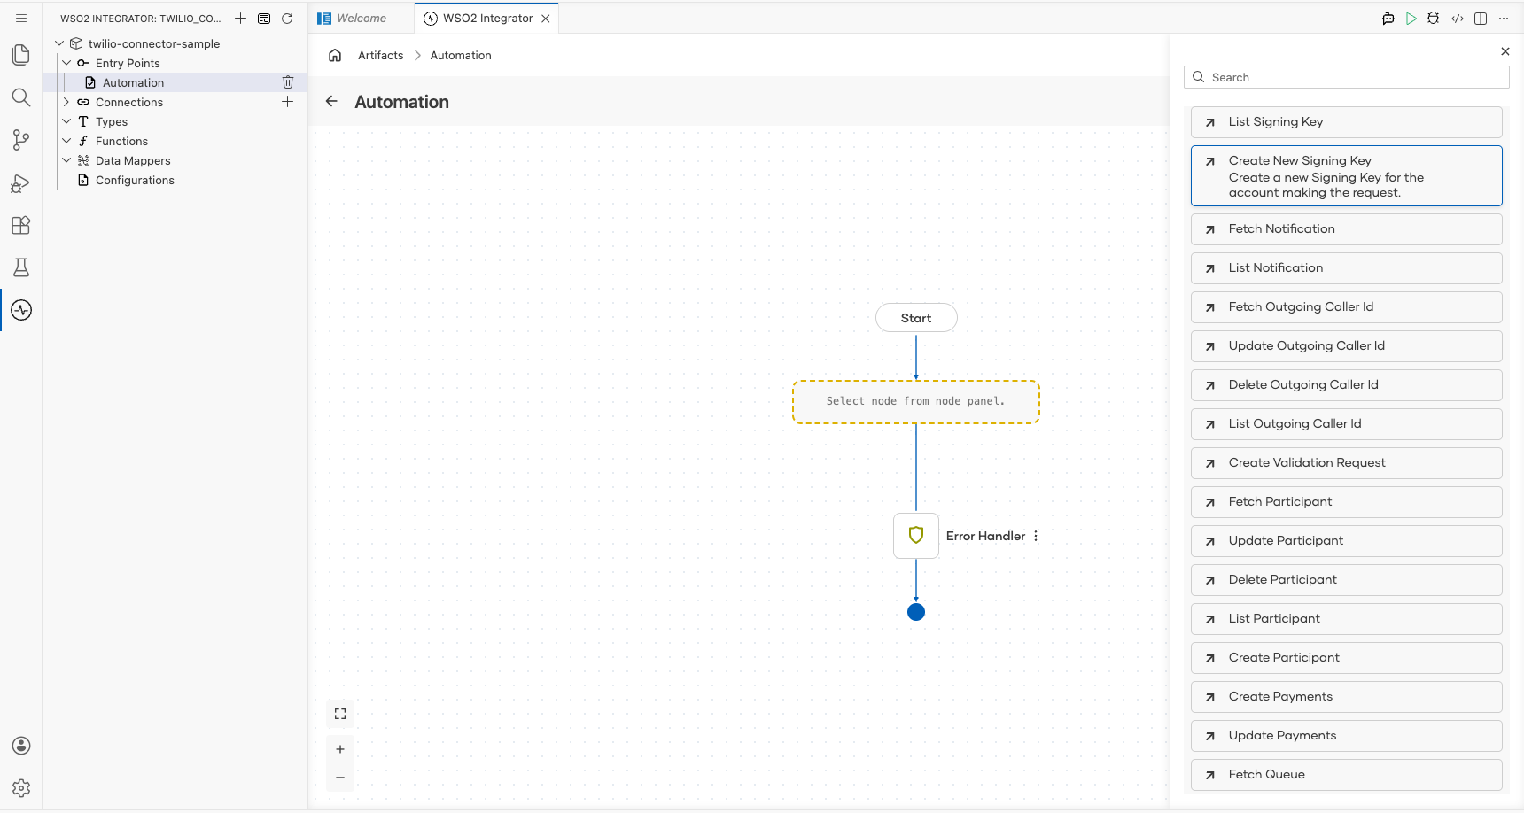Image resolution: width=1524 pixels, height=813 pixels.
Task: Select List Notification action
Action: (x=1347, y=268)
